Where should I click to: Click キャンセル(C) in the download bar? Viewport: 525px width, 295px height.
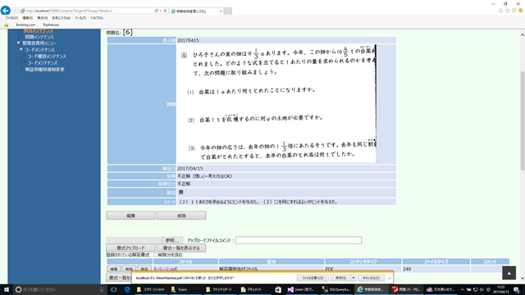click(x=371, y=278)
